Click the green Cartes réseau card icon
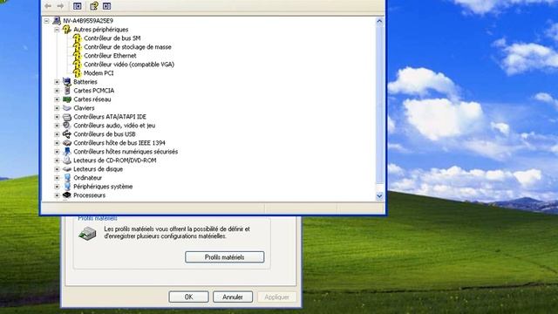558x314 pixels. point(66,99)
